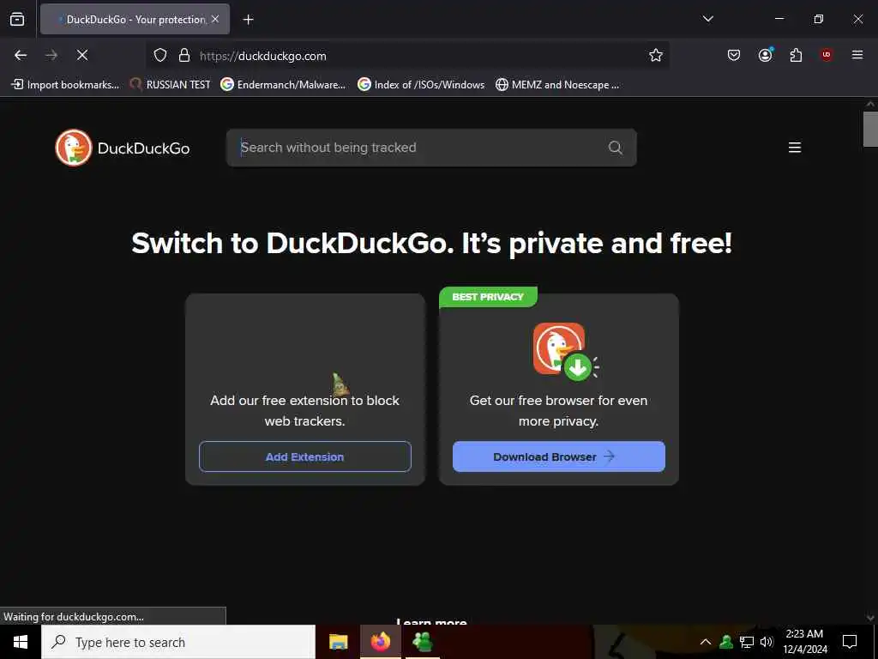Click 'Switch to DuckDuckGo' headline
Screen dimensions: 878x659
click(431, 243)
